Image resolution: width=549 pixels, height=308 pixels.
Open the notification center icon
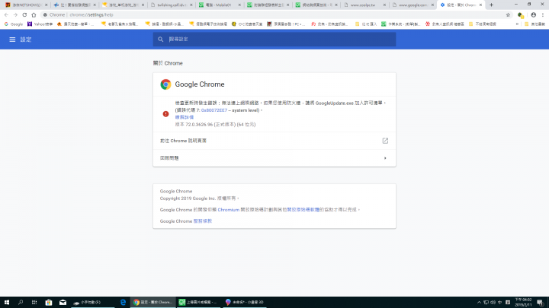(x=541, y=303)
